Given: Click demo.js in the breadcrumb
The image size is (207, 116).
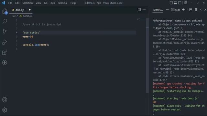Looking at the screenshot, I should 27,16.
